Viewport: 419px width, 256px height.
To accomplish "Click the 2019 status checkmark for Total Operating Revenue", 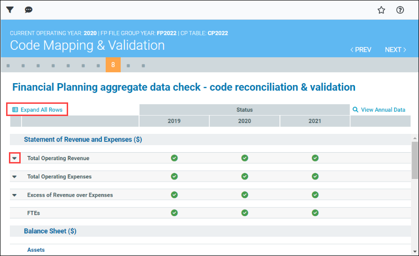I will click(174, 158).
